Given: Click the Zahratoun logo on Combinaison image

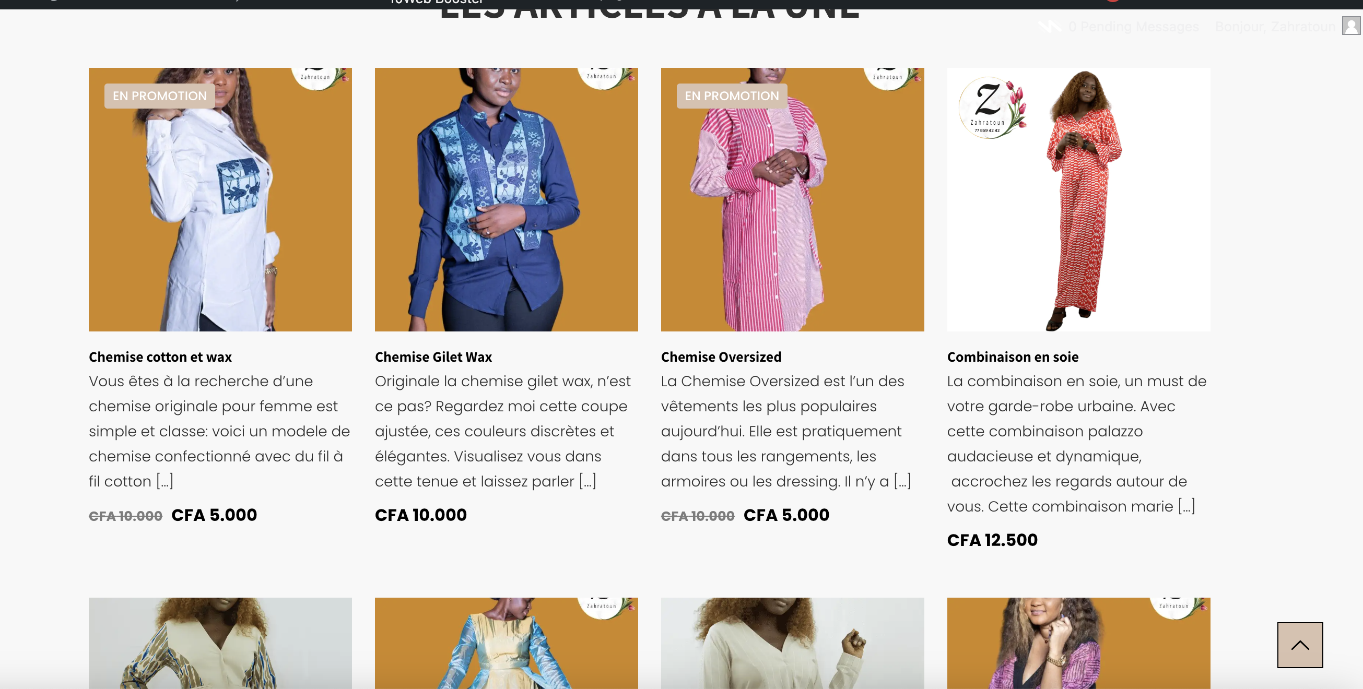Looking at the screenshot, I should click(992, 109).
